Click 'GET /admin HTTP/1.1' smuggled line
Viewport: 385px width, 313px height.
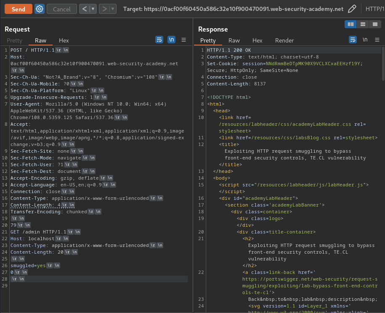[x=38, y=232]
